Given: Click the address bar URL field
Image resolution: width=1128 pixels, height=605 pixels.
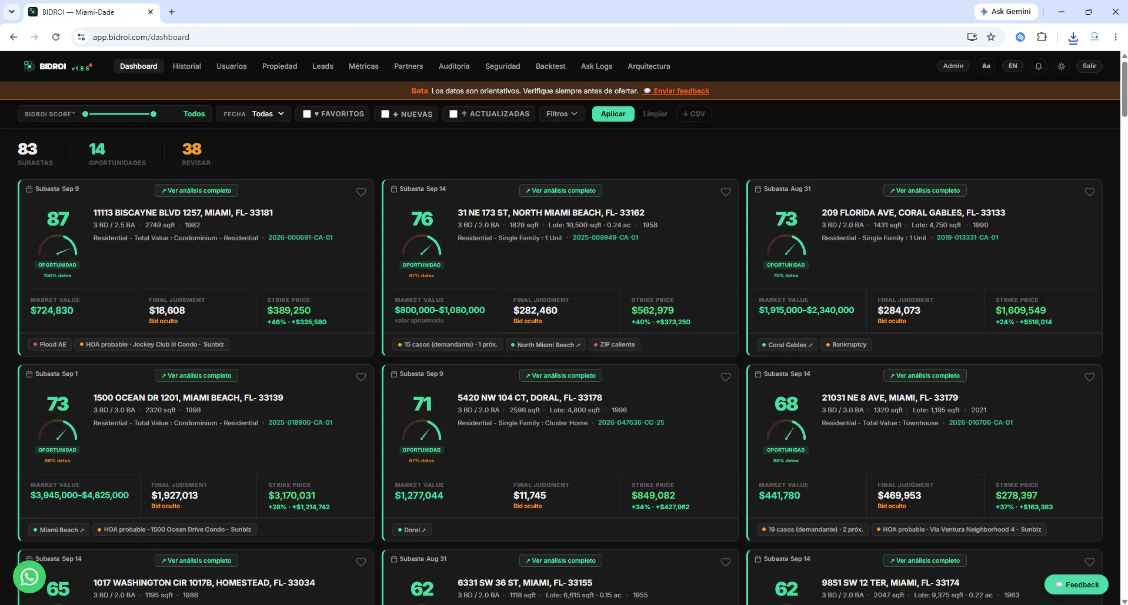Looking at the screenshot, I should point(518,37).
